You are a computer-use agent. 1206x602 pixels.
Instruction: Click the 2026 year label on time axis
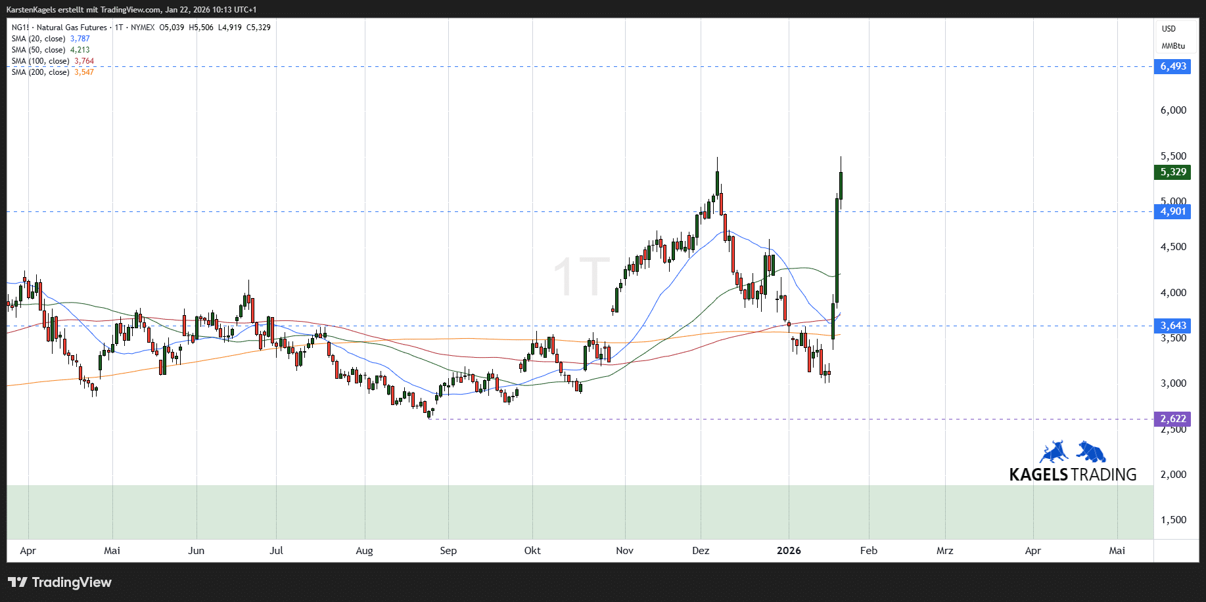(789, 551)
